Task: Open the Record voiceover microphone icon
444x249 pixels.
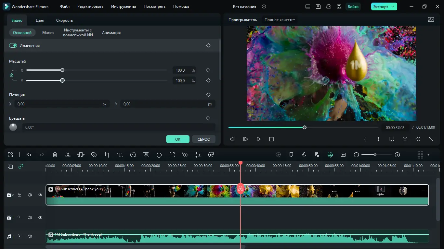Action: click(304, 155)
